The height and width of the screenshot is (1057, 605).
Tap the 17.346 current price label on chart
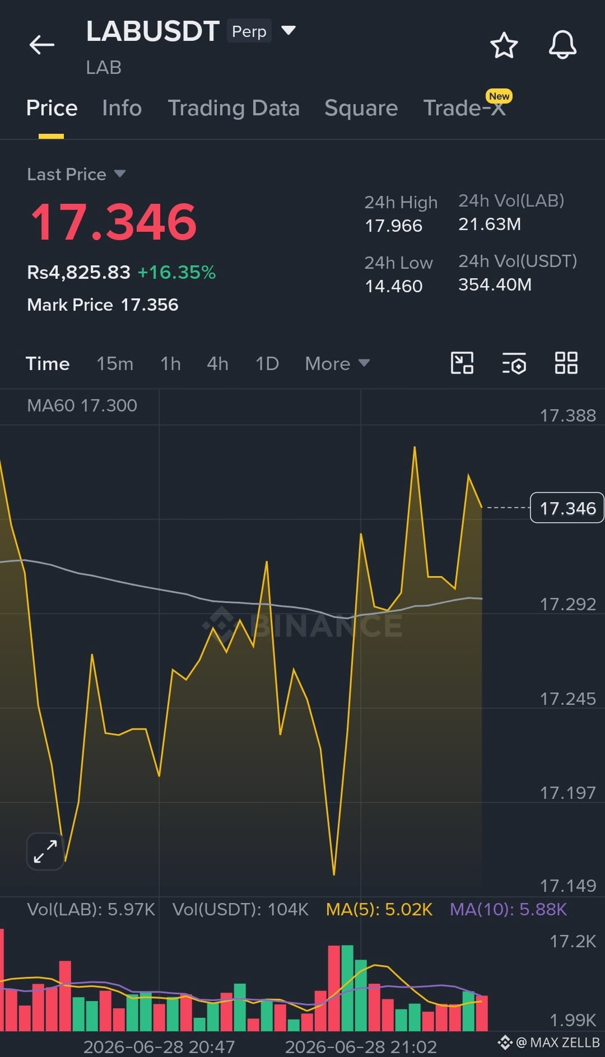(x=567, y=508)
